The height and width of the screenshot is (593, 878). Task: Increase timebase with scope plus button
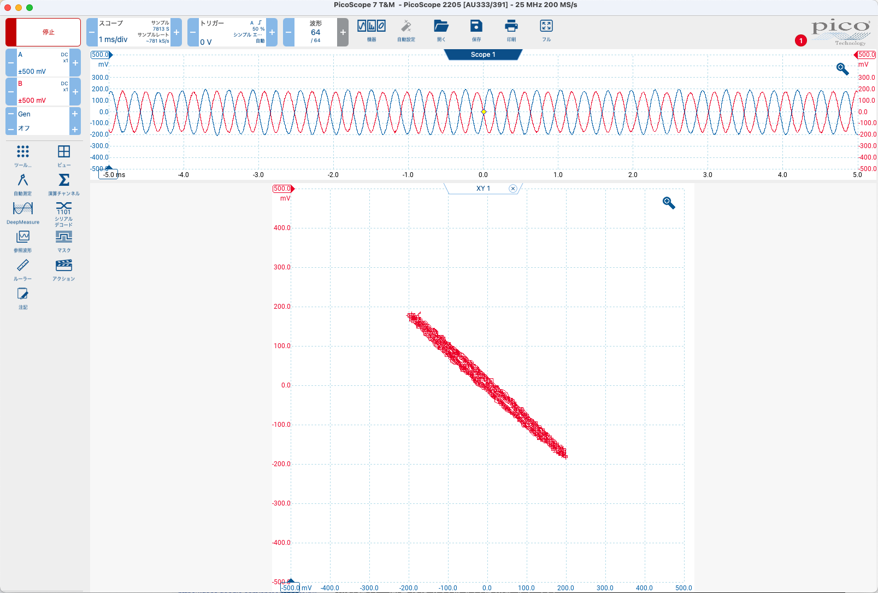point(176,32)
